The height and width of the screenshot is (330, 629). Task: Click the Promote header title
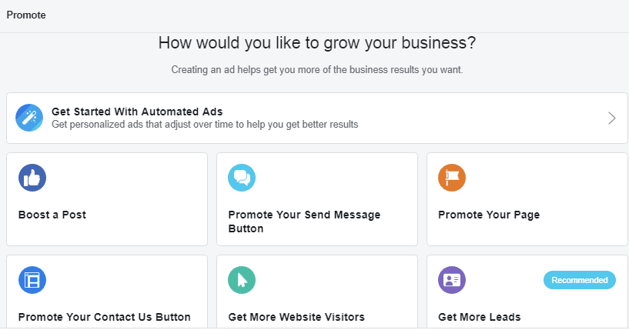tap(25, 15)
